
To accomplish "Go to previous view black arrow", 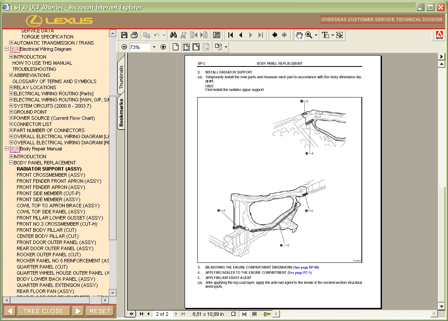I will tap(275, 35).
